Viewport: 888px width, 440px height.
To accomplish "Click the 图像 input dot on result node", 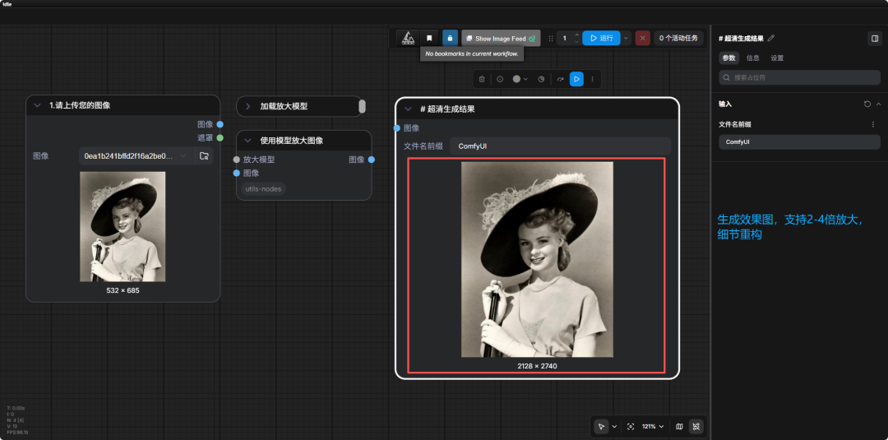I will pos(397,128).
